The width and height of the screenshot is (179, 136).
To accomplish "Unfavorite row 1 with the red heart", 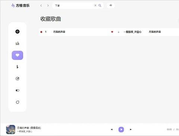I will point(112,32).
